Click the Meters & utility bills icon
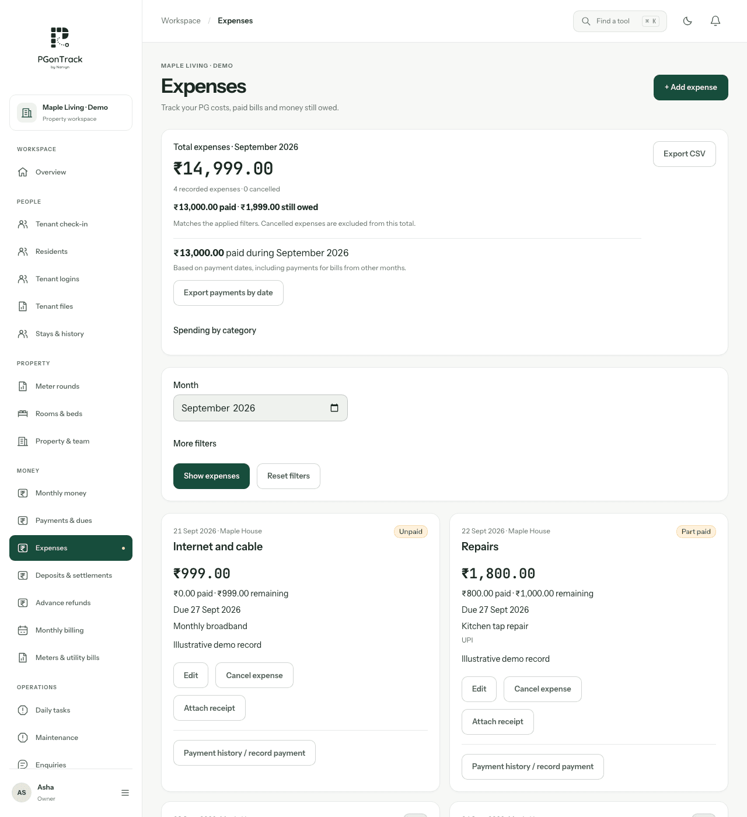This screenshot has width=747, height=817. (23, 658)
